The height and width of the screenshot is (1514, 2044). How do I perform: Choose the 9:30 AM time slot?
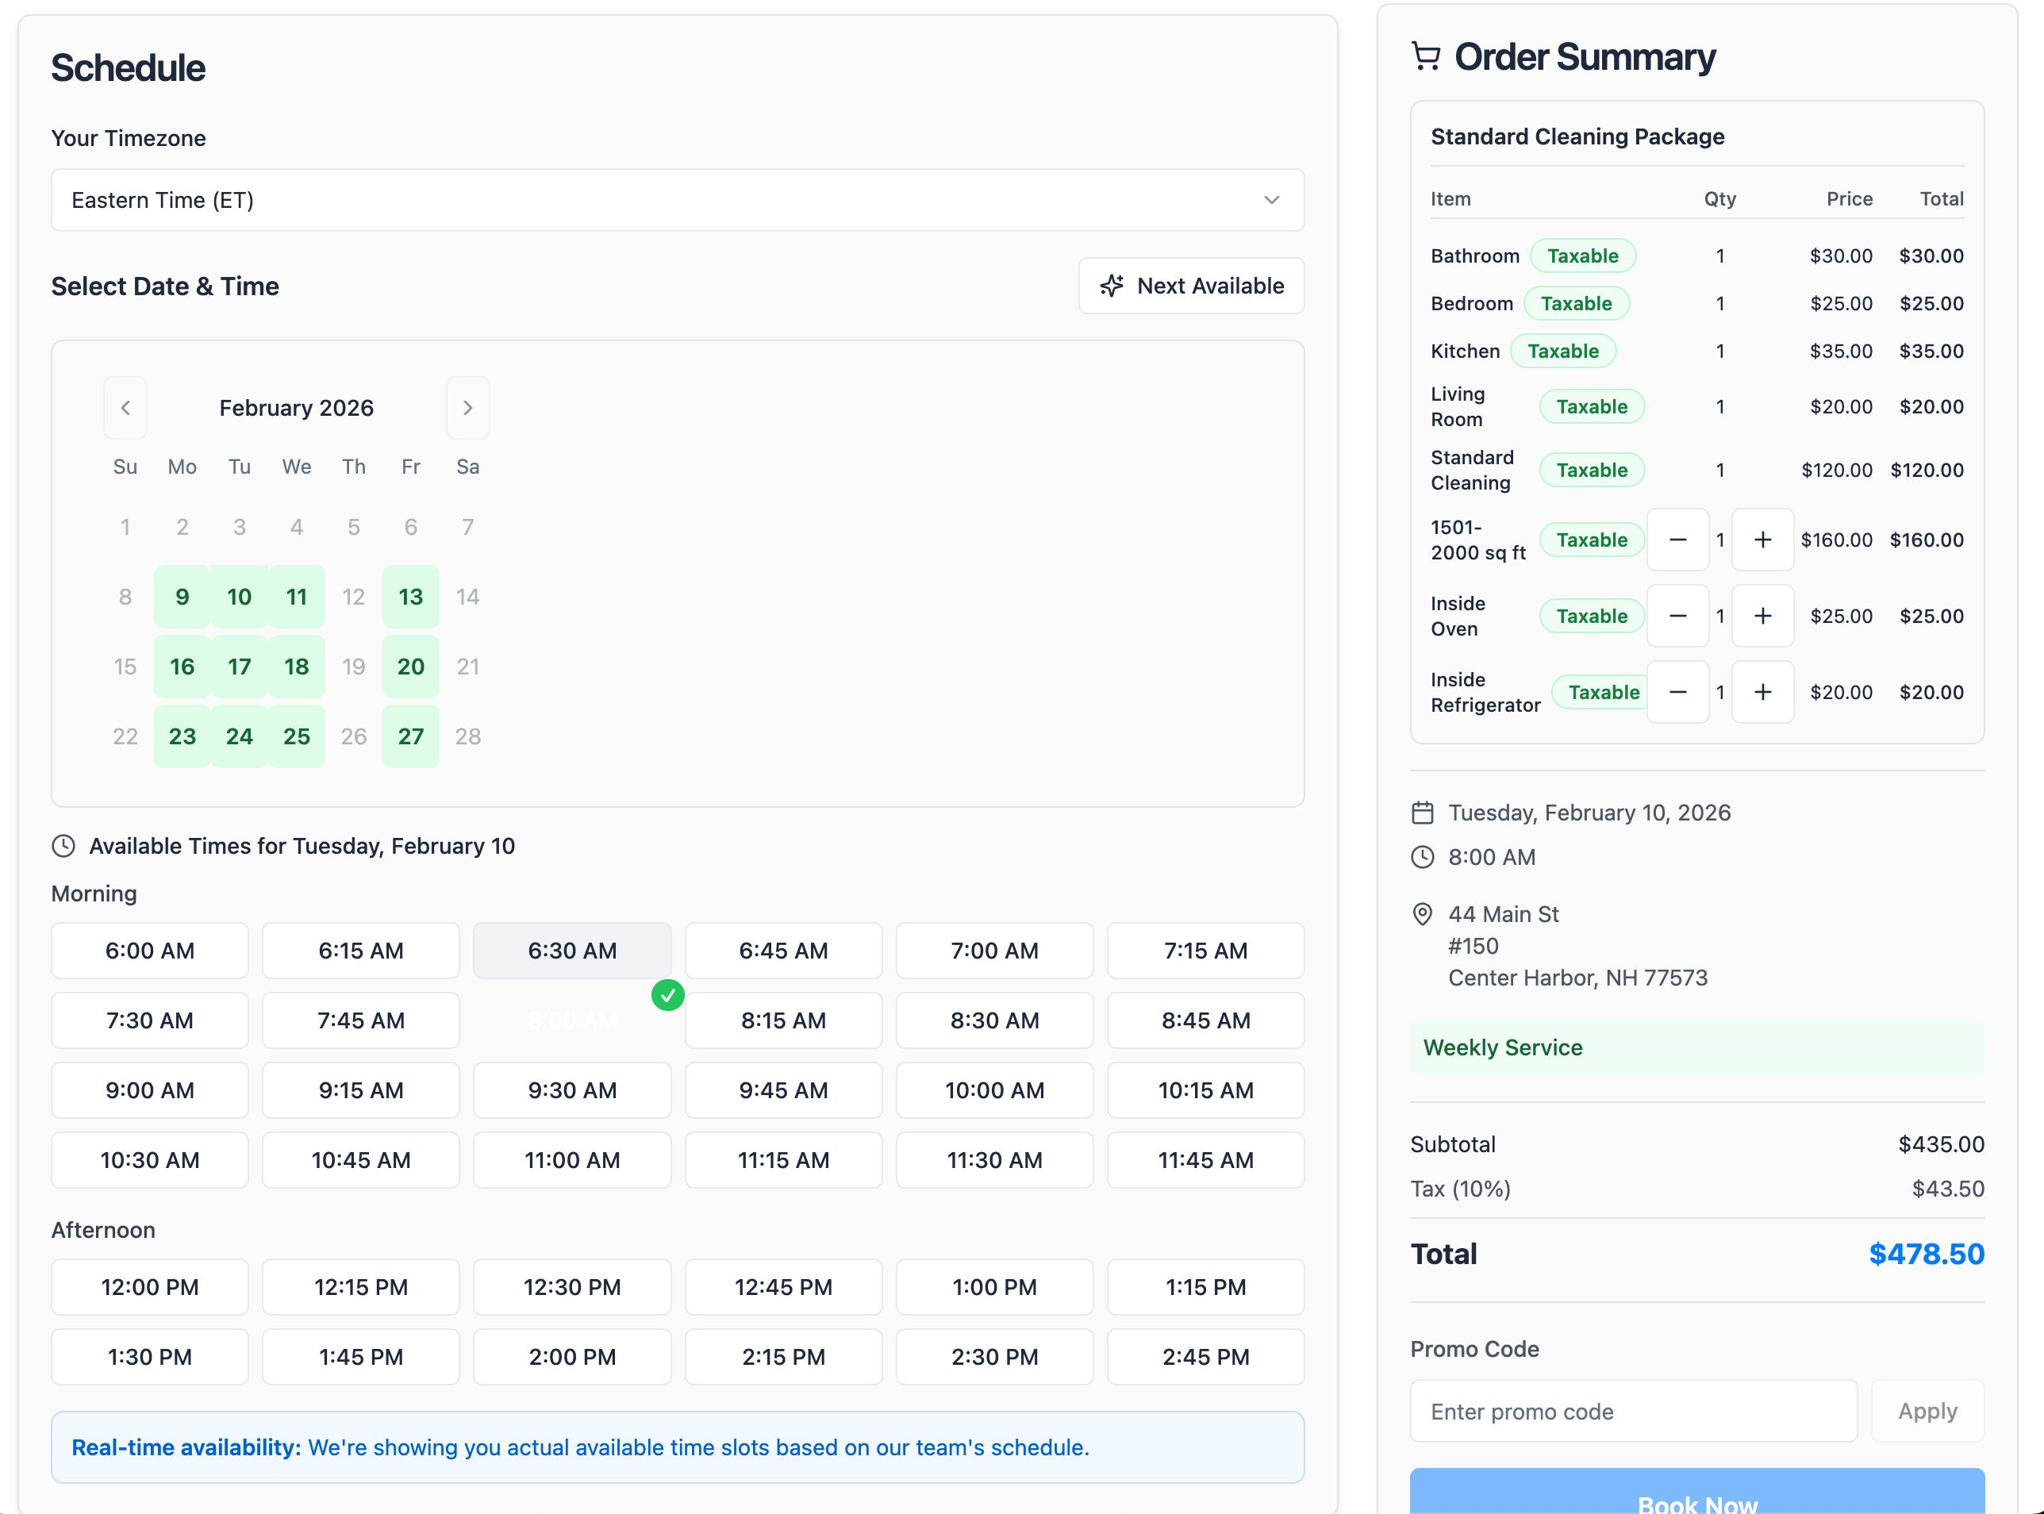571,1090
